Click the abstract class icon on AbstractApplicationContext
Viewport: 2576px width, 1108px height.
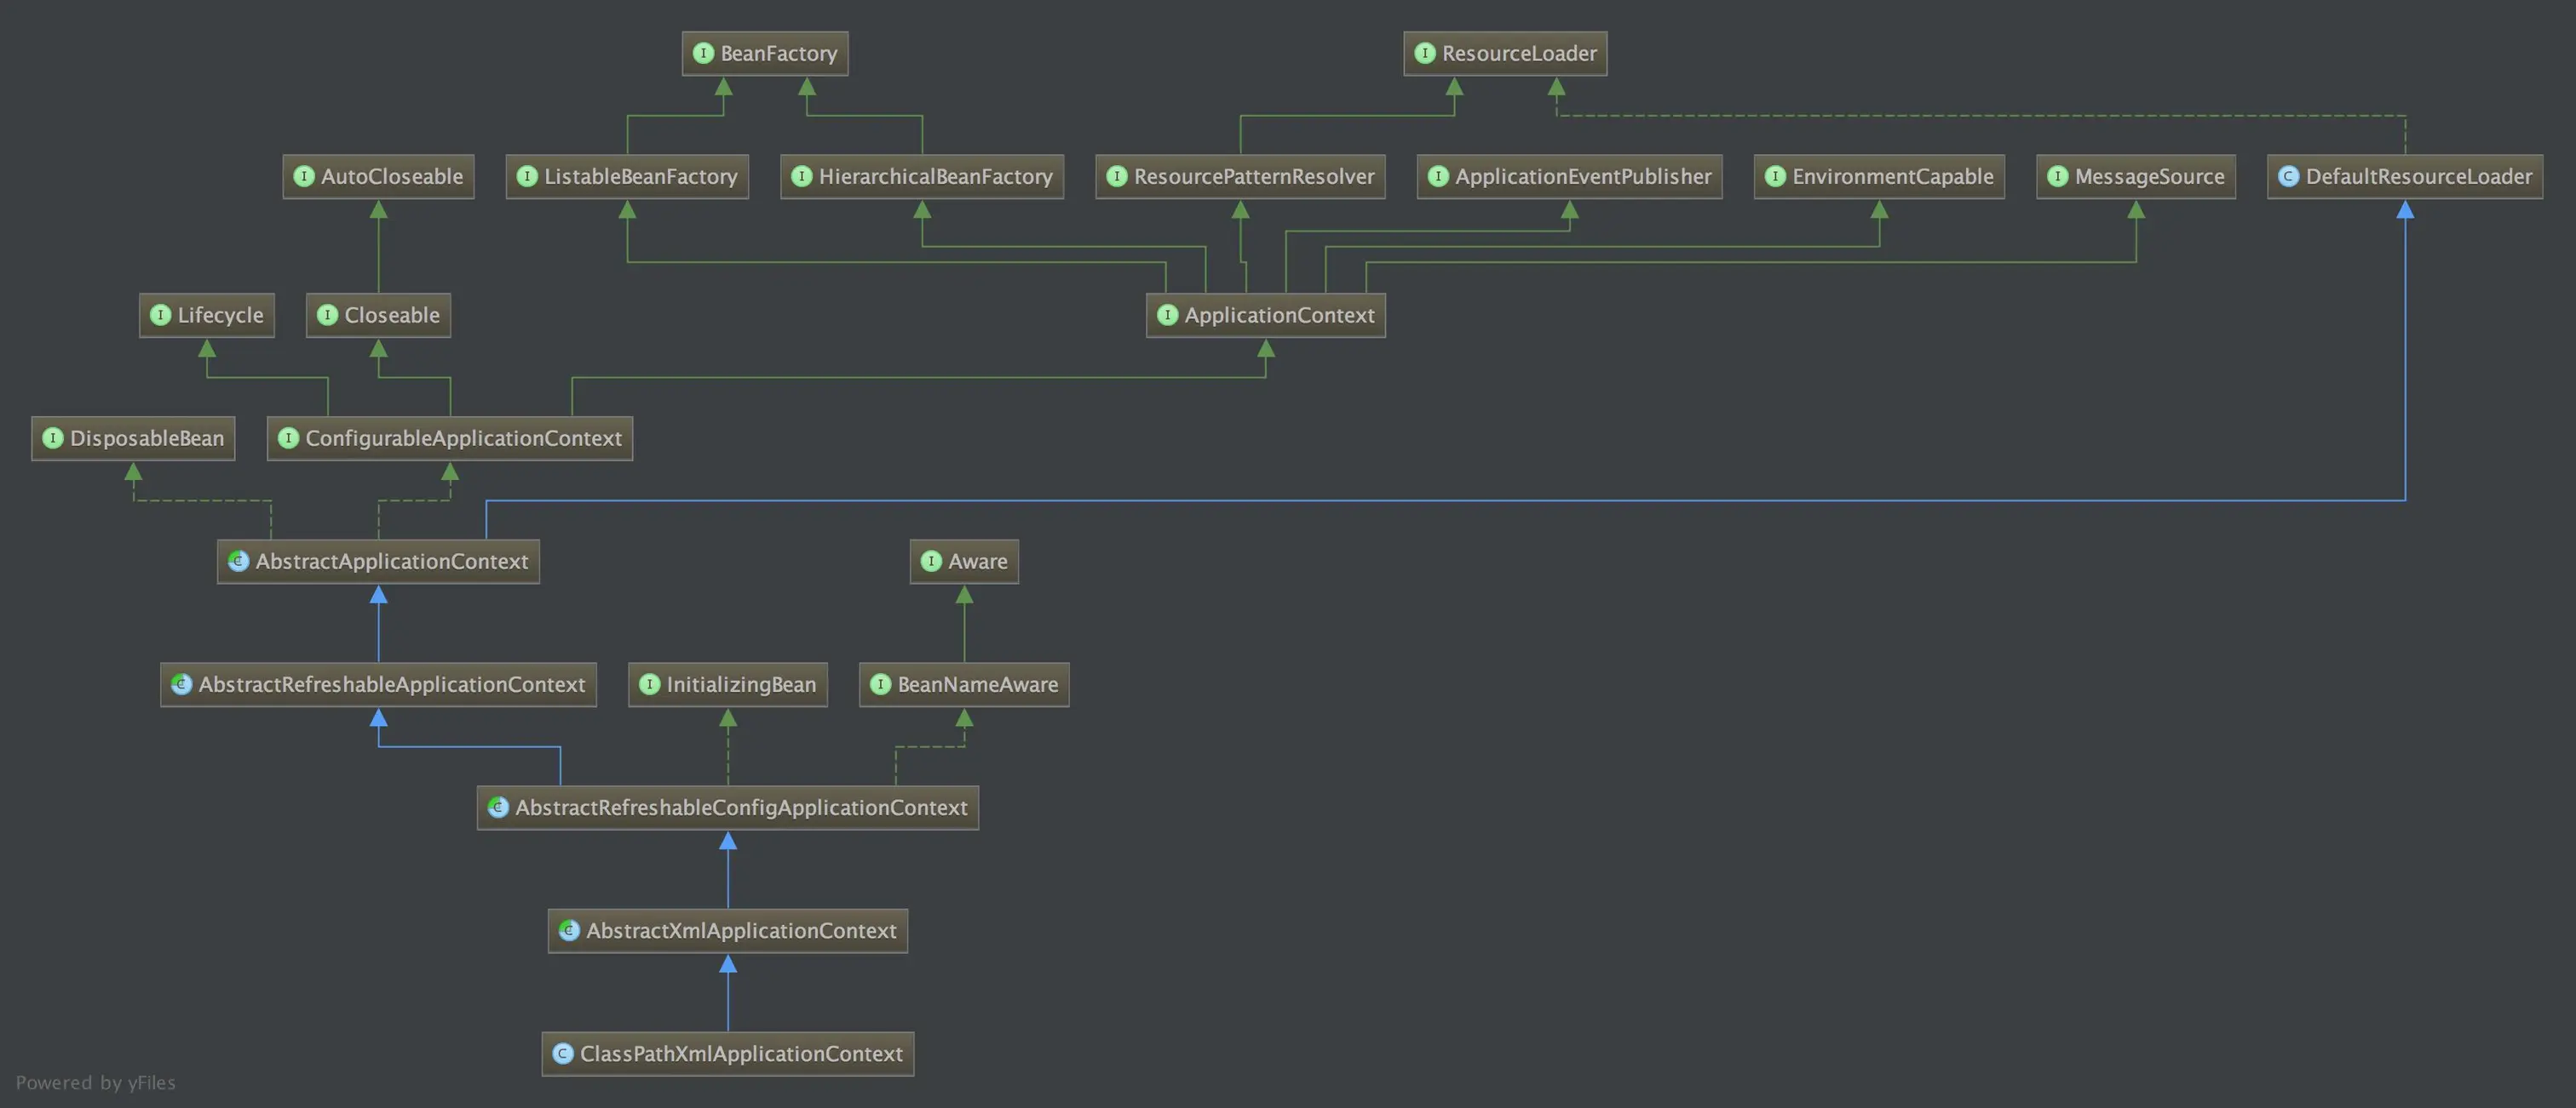tap(238, 562)
